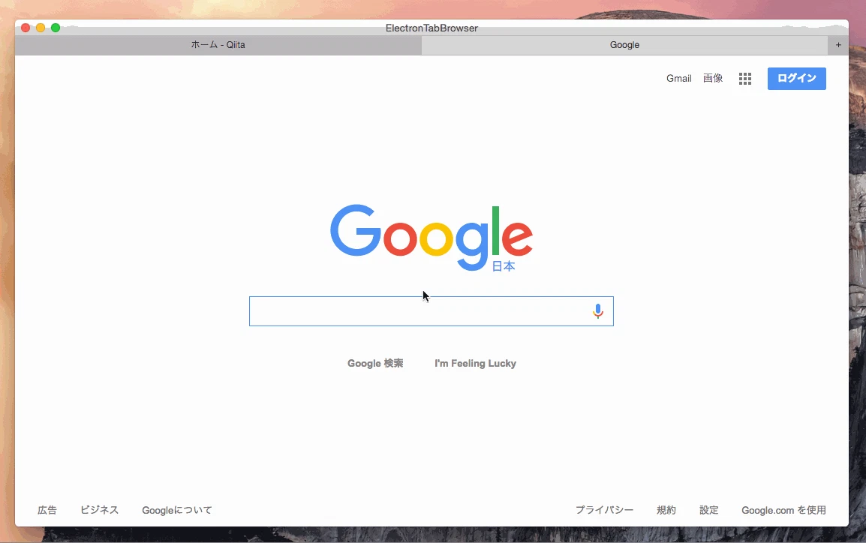Start voice search with microphone icon
This screenshot has width=866, height=543.
click(597, 311)
